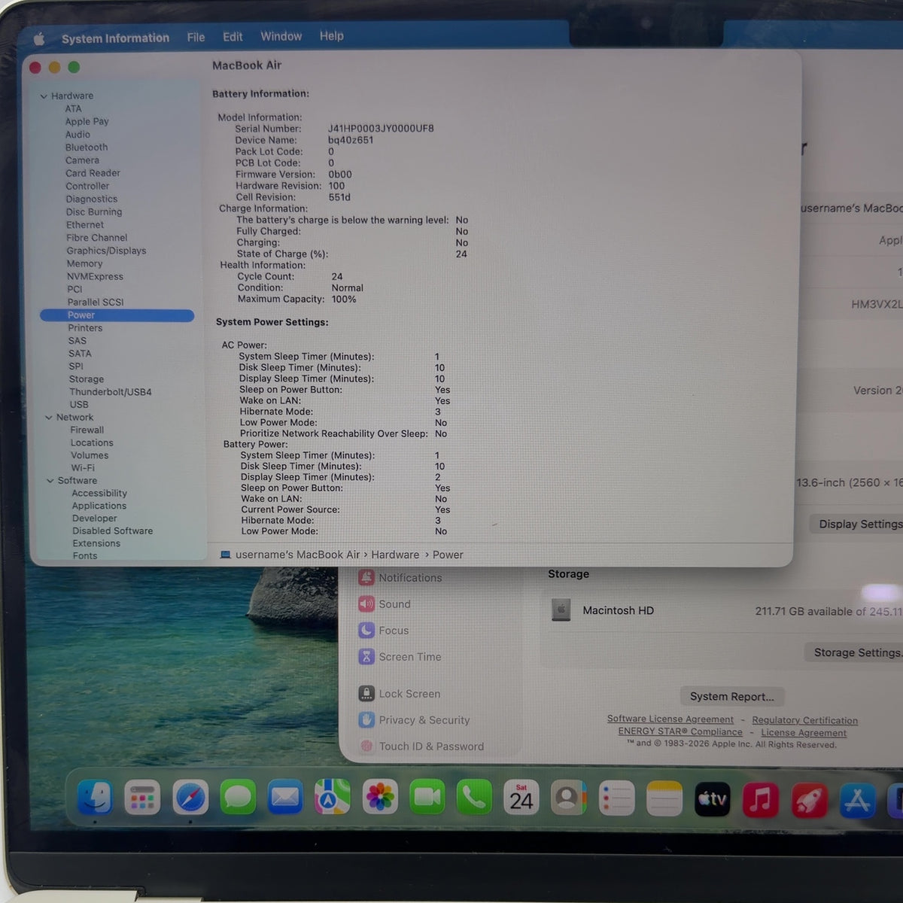
Task: Open the Software License Agreement link
Action: coord(670,719)
